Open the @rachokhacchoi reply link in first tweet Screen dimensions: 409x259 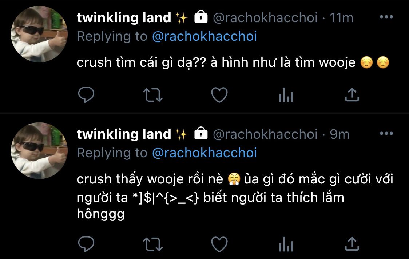204,36
